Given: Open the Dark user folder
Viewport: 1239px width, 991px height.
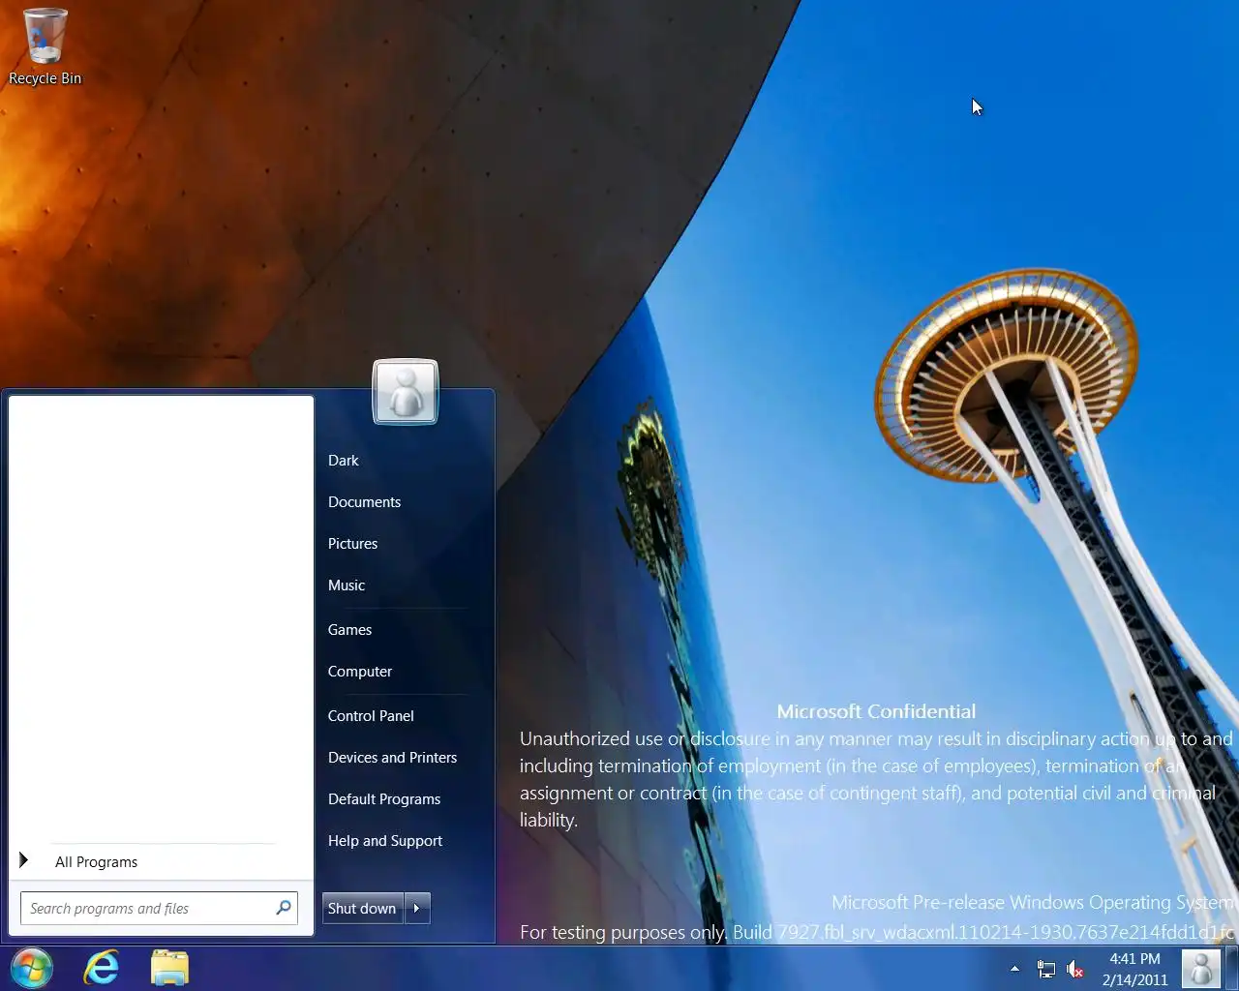Looking at the screenshot, I should click(344, 461).
